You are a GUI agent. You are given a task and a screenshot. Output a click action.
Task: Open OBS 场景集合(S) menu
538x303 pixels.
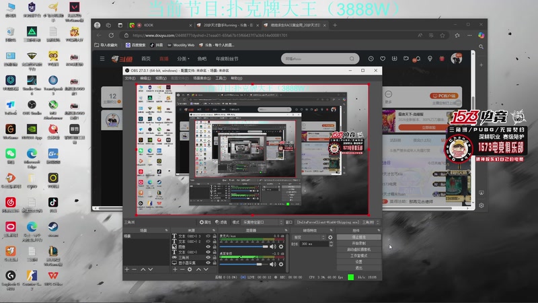coord(202,78)
